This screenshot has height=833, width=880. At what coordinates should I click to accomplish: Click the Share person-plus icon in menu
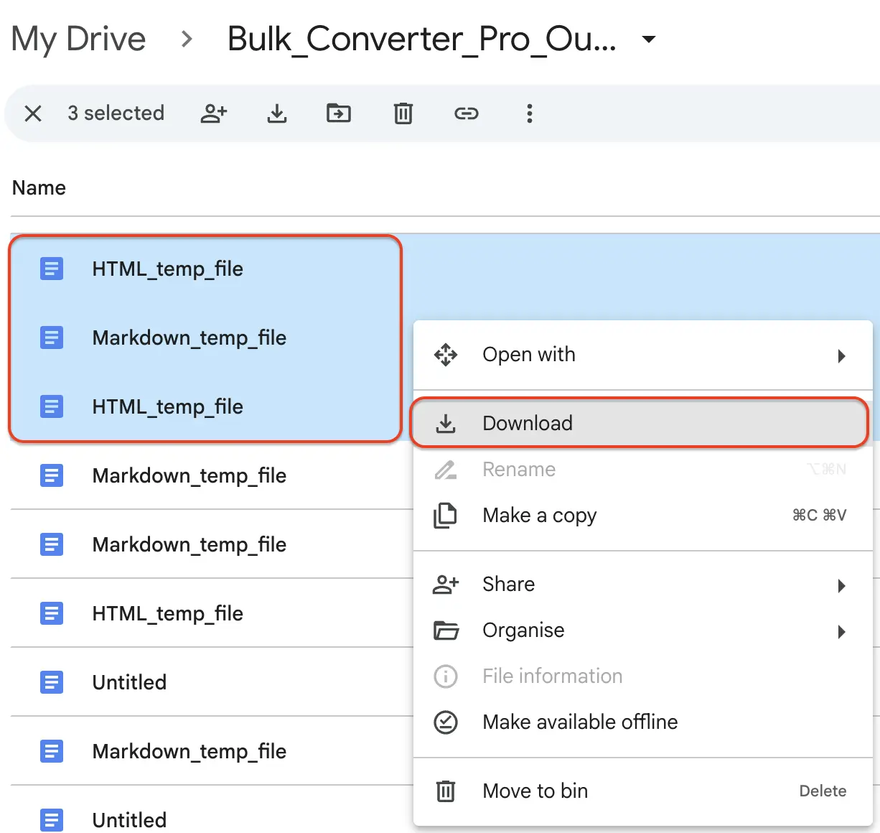[446, 585]
